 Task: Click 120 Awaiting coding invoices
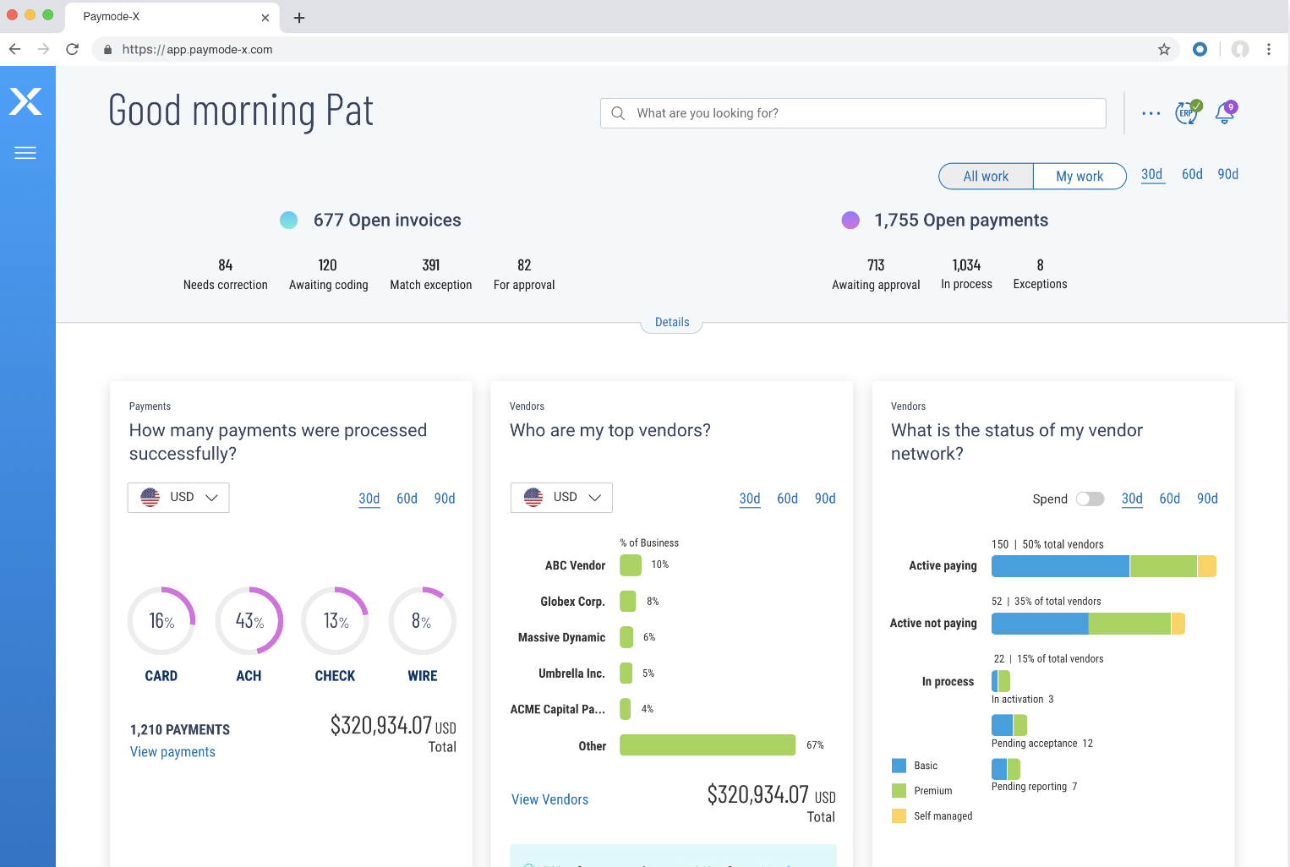pos(329,275)
